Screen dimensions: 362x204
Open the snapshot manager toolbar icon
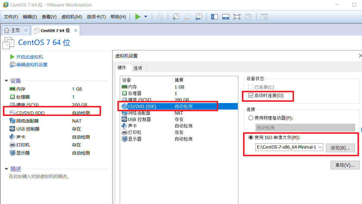pos(198,17)
